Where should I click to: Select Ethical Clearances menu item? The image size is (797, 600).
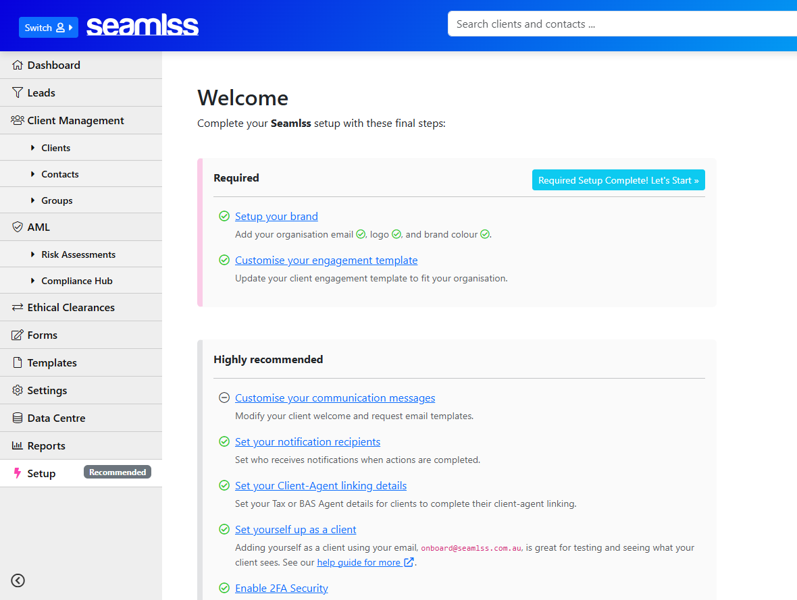(x=81, y=307)
